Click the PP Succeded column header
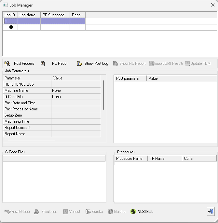Viewport: 218px width, 223px height. coord(55,15)
